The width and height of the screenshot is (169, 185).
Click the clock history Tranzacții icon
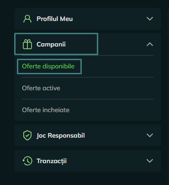coord(27,161)
